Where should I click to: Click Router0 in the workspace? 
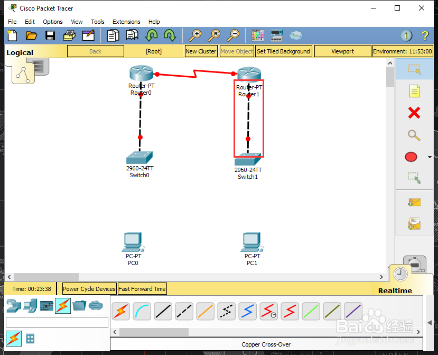(x=142, y=73)
